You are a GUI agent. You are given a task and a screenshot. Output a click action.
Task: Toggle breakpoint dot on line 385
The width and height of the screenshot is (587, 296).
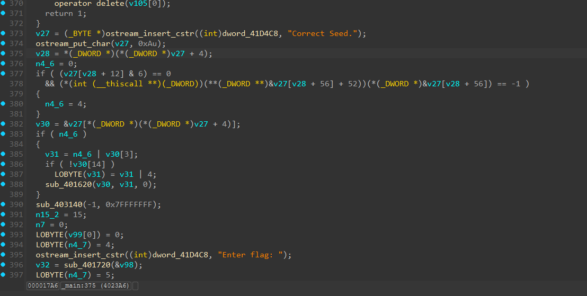pos(3,154)
